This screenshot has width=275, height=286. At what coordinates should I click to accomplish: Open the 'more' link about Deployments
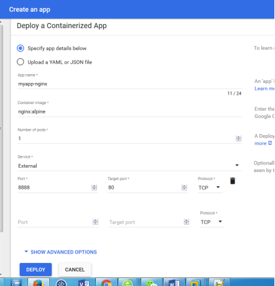(260, 143)
